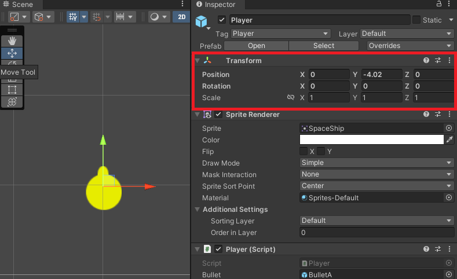Image resolution: width=457 pixels, height=279 pixels.
Task: Click the Inspector lock icon
Action: pos(438,4)
